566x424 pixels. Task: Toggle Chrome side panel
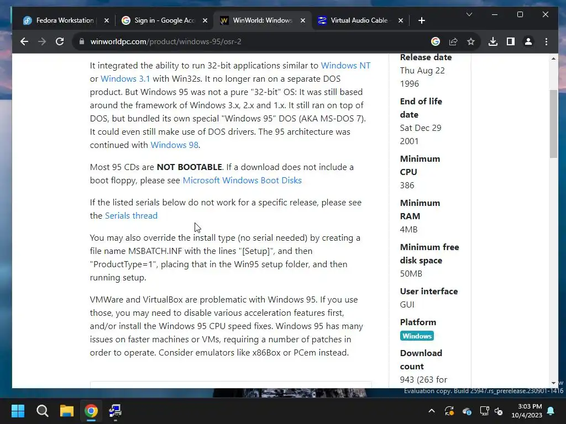[510, 41]
